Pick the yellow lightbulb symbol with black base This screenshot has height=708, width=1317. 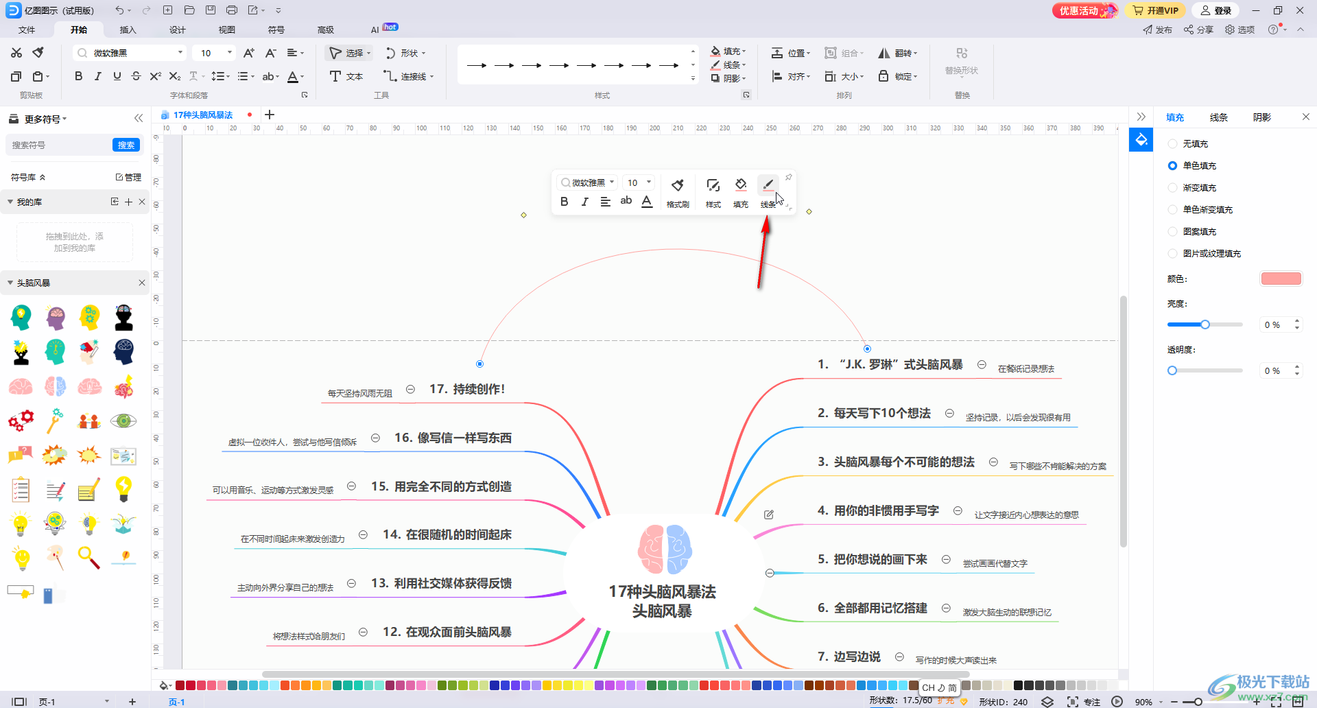point(123,488)
